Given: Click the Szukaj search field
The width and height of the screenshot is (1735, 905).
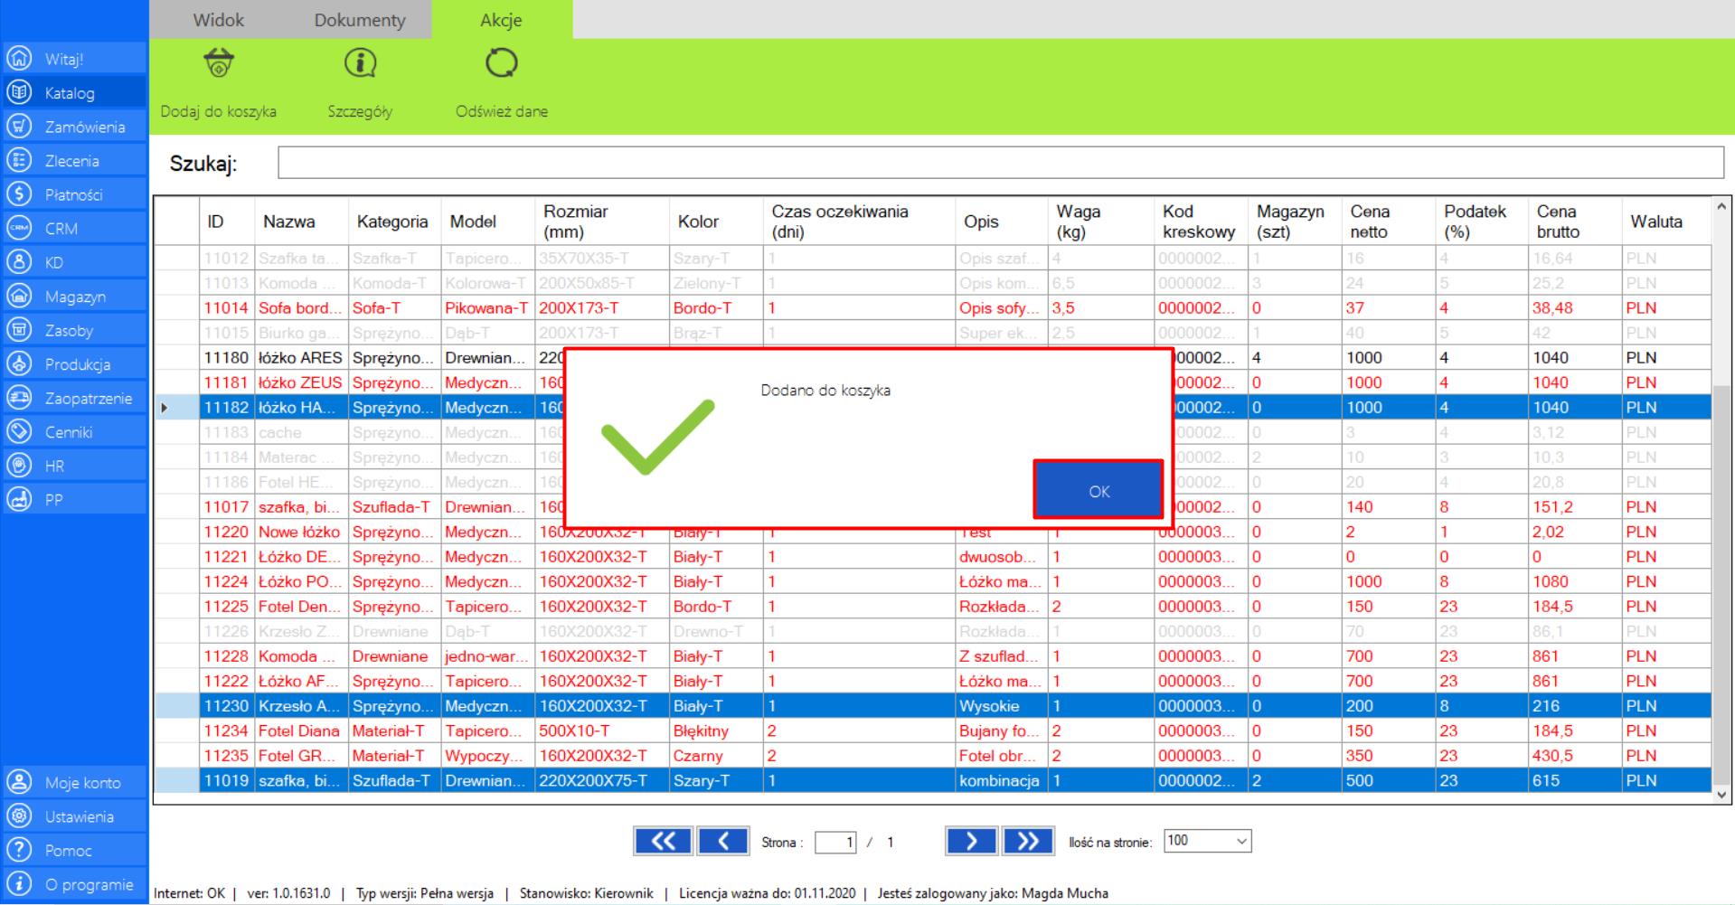Looking at the screenshot, I should (1000, 164).
